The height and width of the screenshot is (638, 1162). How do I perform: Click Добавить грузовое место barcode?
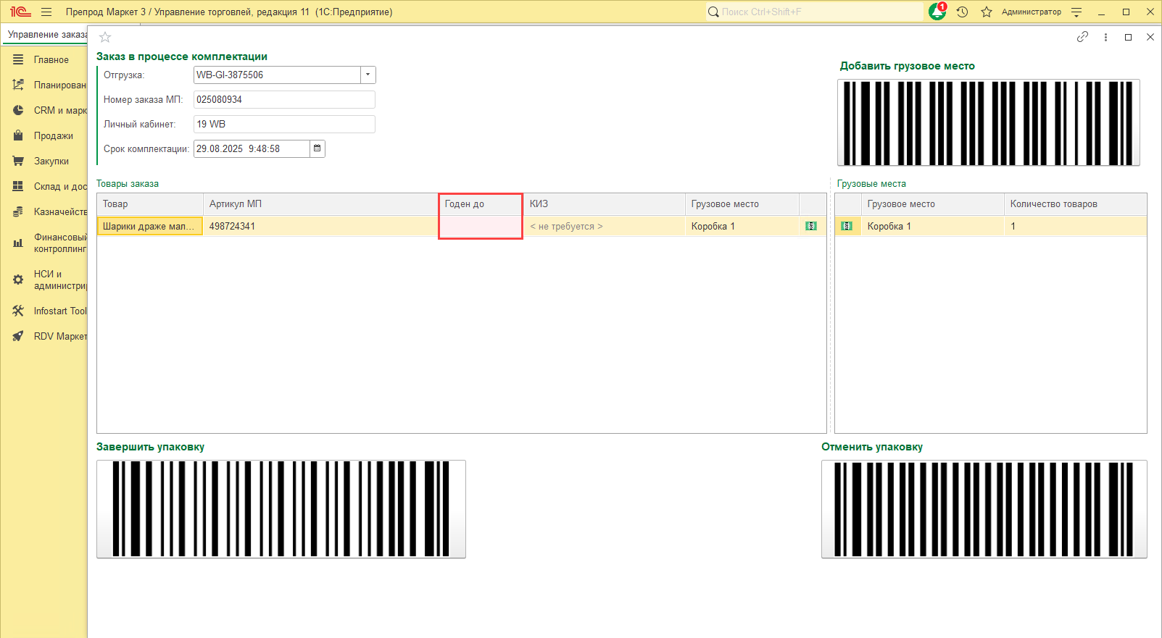pos(989,122)
